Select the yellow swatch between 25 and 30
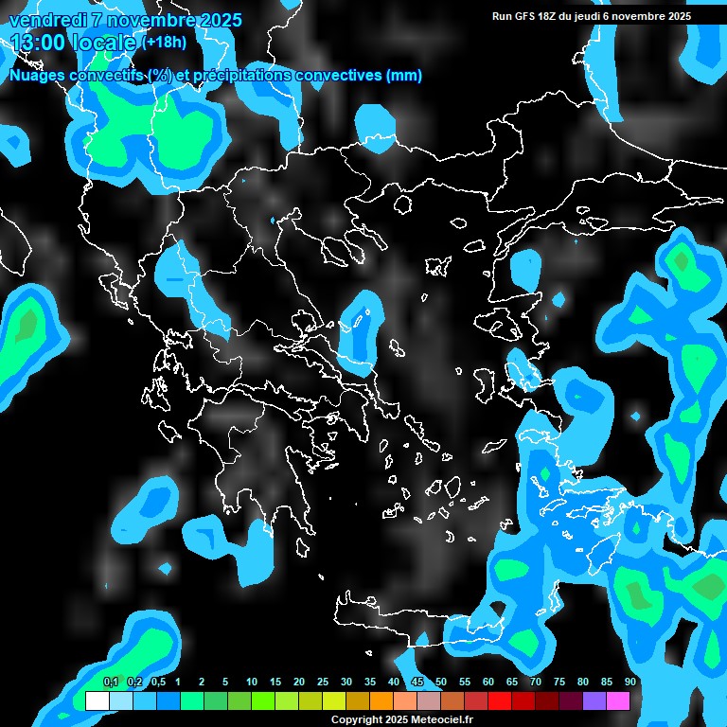 coord(334,700)
